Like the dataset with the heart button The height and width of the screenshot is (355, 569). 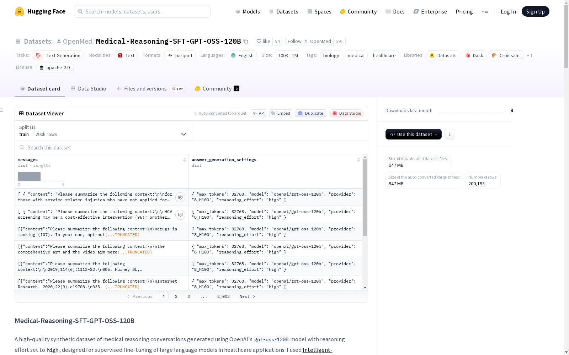264,41
